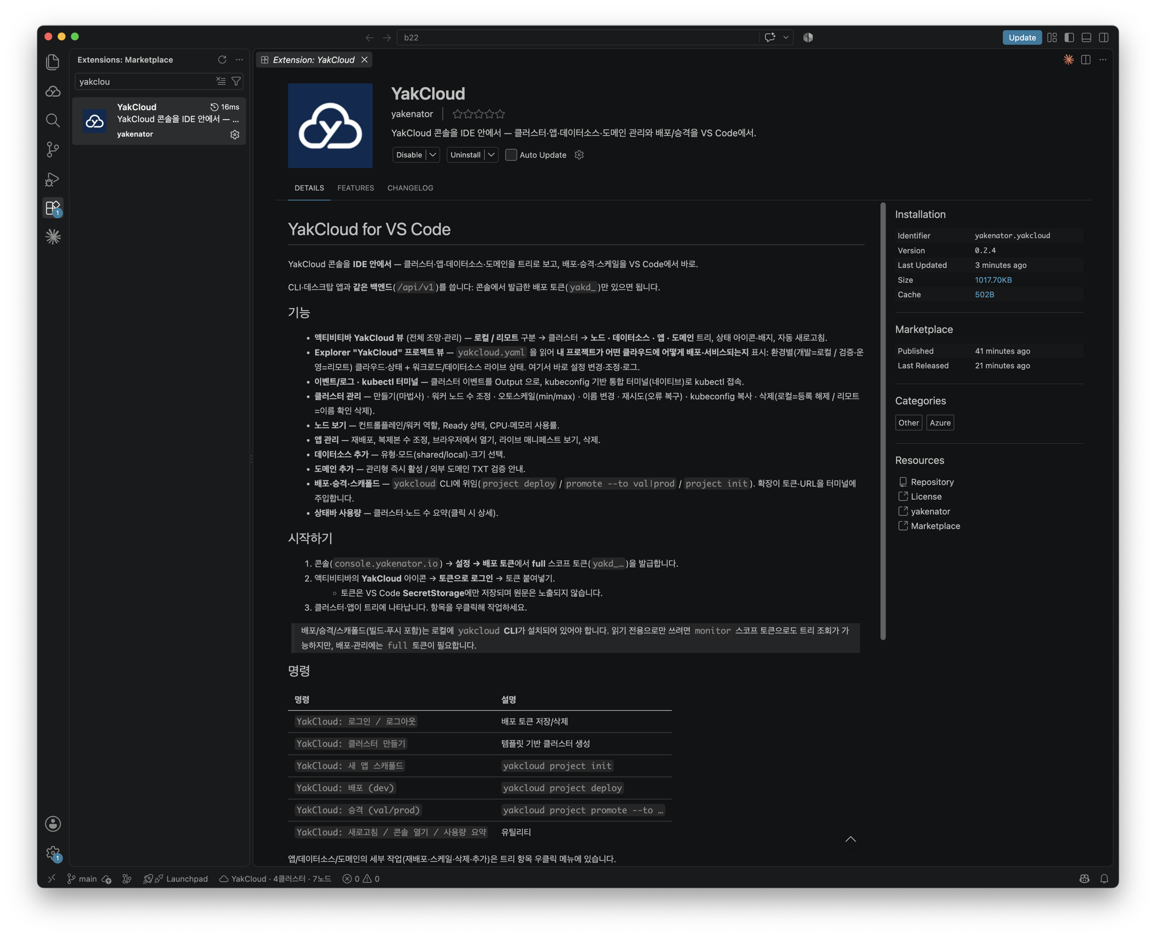Click the main branch in status bar
Image resolution: width=1156 pixels, height=937 pixels.
click(82, 879)
